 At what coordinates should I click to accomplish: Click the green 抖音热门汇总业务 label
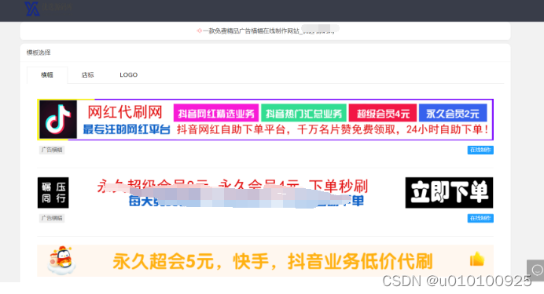coord(303,113)
